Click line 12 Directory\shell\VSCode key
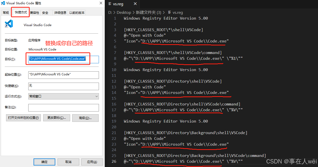Viewport: 318px width, 167px height. pyautogui.click(x=173, y=81)
